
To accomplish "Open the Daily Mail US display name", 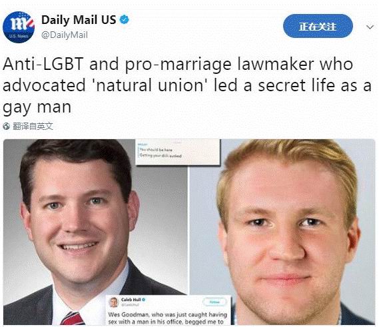I will (x=79, y=20).
